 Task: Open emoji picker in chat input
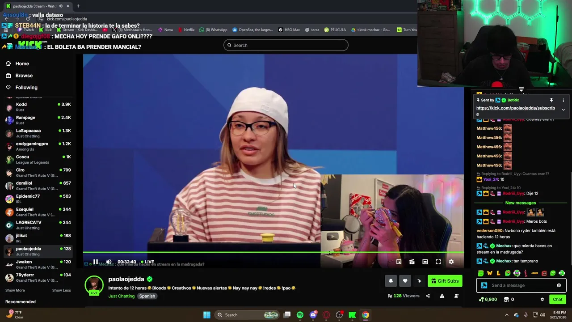pos(559,285)
